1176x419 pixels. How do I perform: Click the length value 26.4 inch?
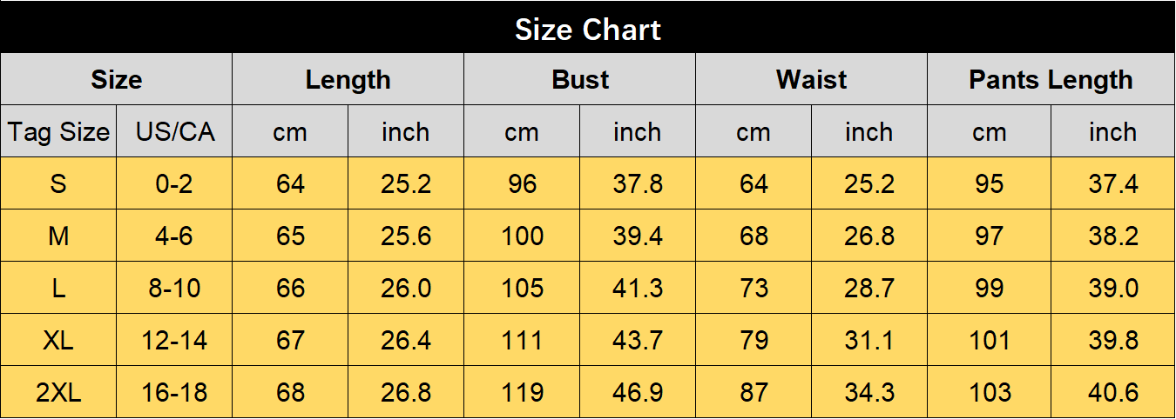(x=406, y=341)
